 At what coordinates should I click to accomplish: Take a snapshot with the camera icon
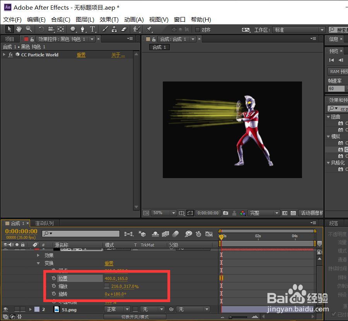[x=226, y=213]
